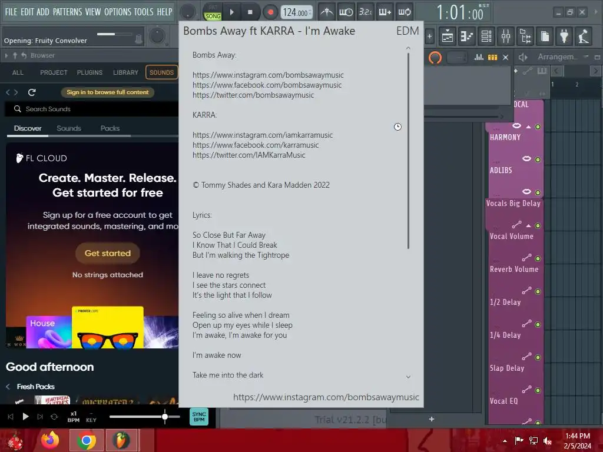Toggle loop on the sound preview player

[54, 417]
